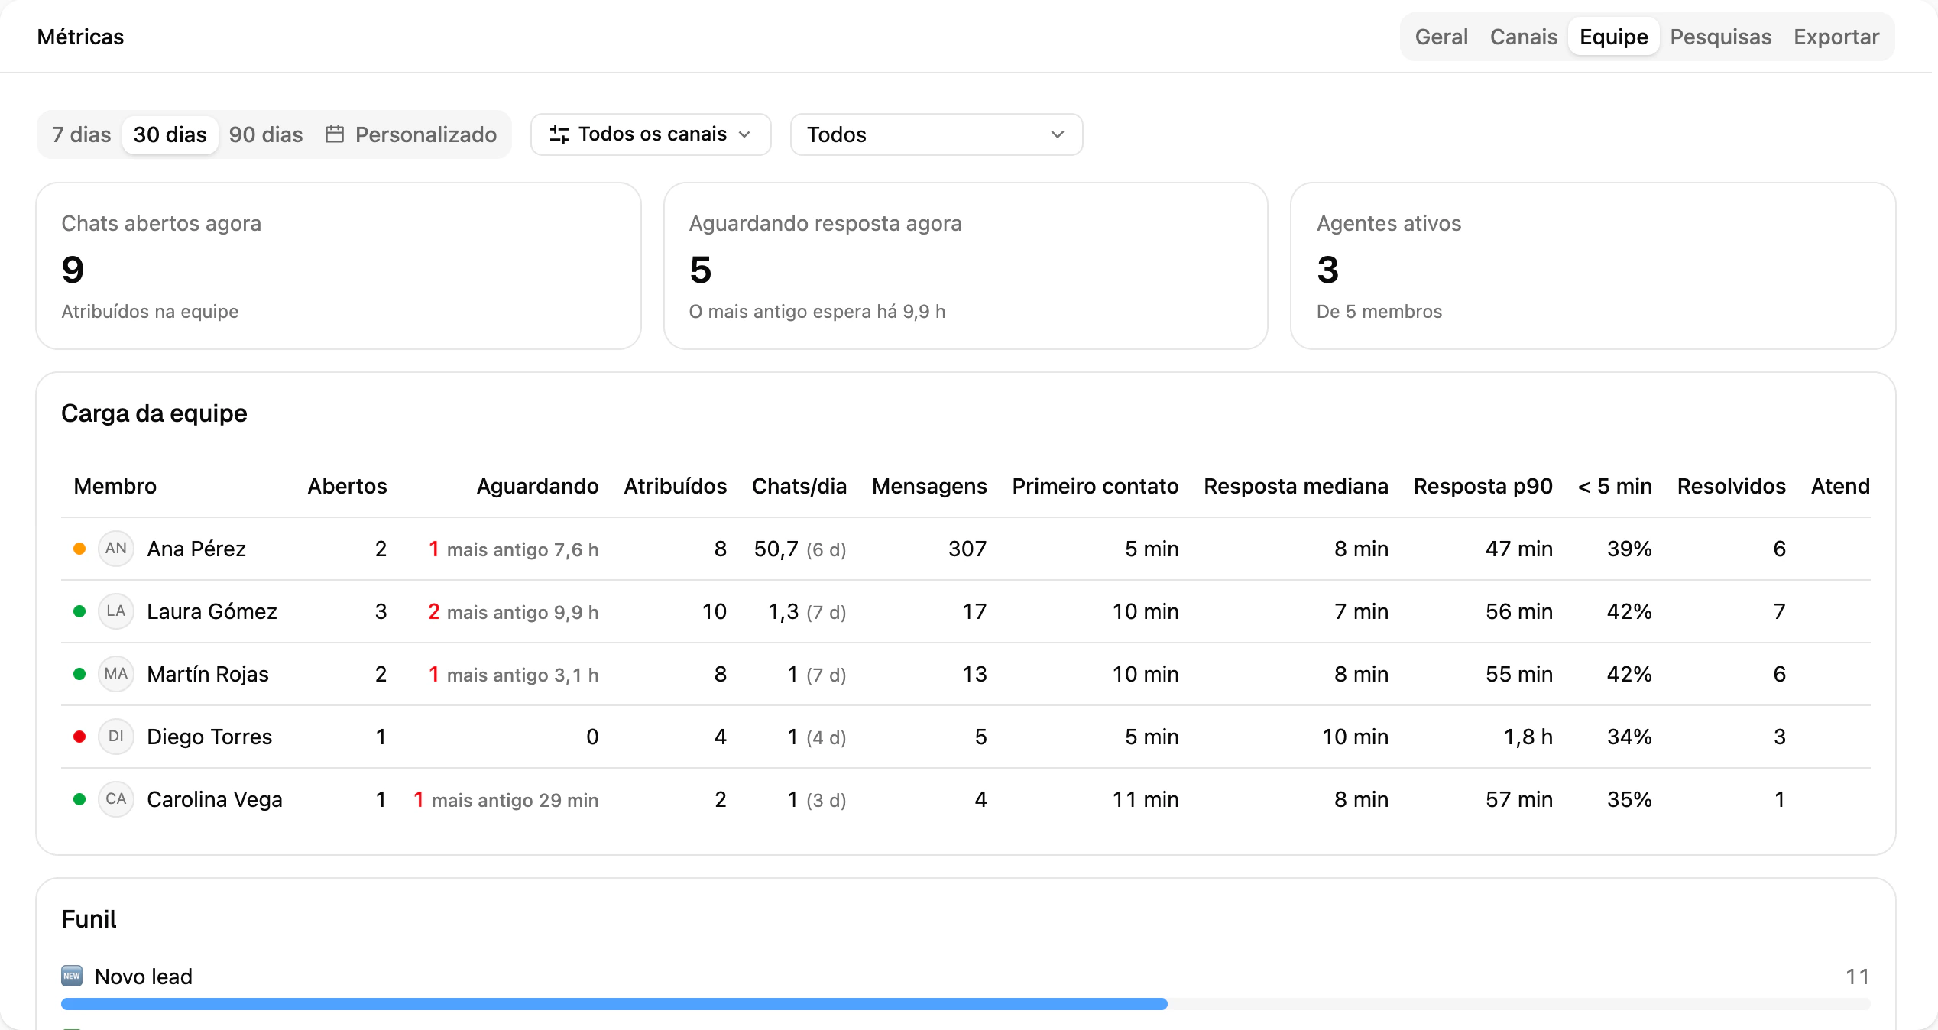The height and width of the screenshot is (1030, 1938).
Task: Click the AN avatar of Ana Pérez
Action: pos(116,548)
